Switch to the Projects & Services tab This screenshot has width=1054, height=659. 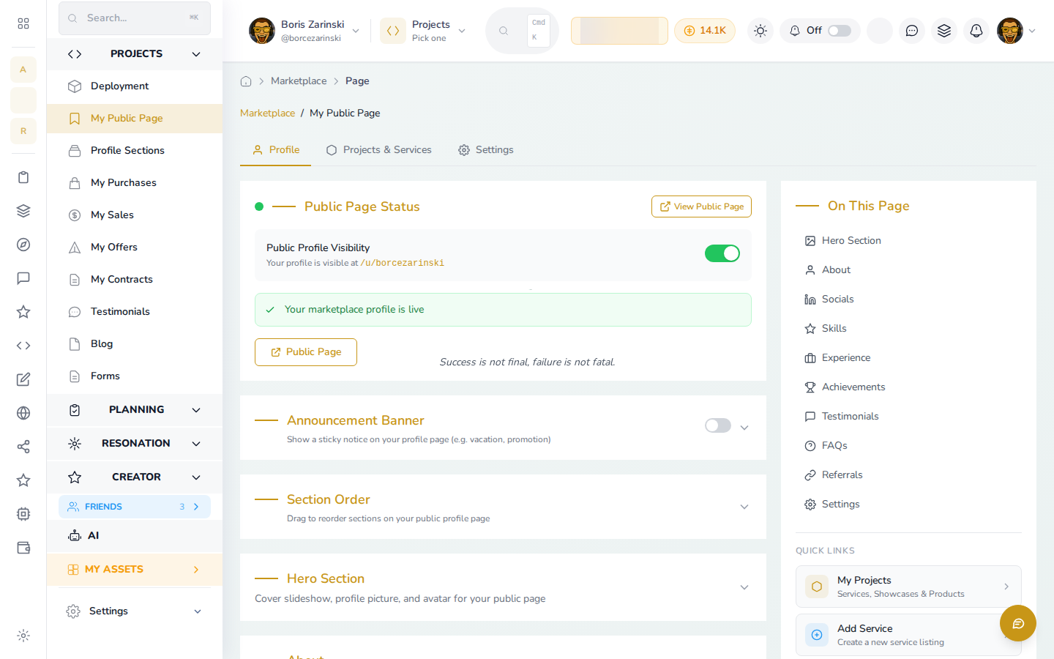pyautogui.click(x=379, y=150)
